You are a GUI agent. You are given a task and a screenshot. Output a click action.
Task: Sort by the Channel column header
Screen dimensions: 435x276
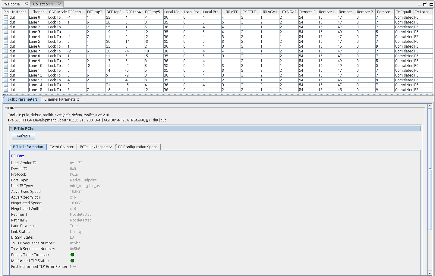point(38,12)
